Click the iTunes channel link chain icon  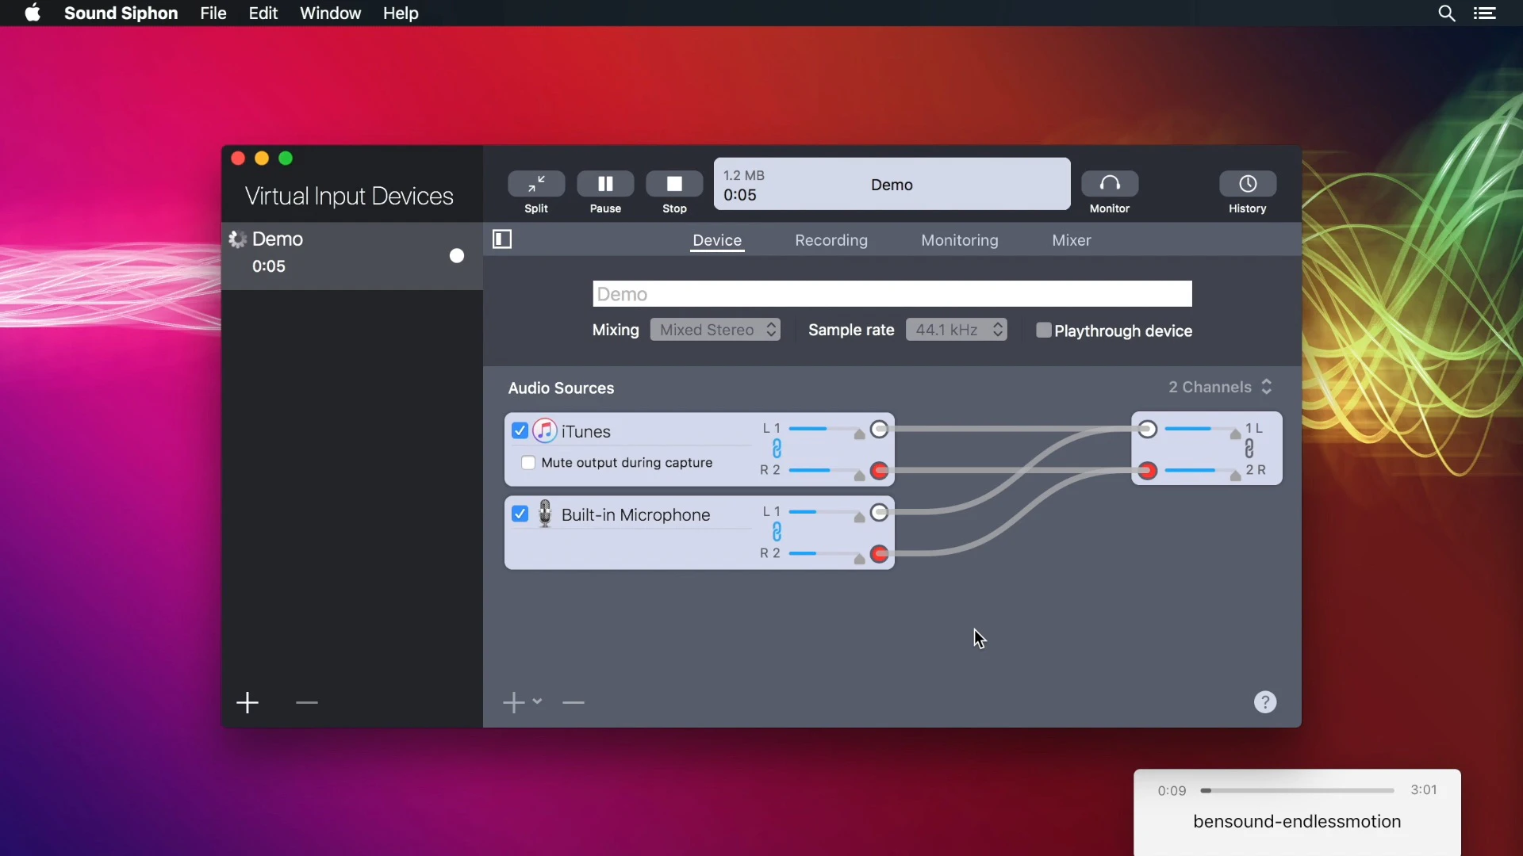777,449
